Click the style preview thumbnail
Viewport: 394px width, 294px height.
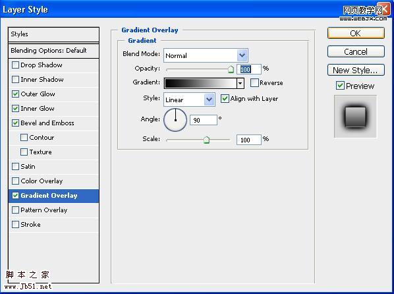point(355,117)
